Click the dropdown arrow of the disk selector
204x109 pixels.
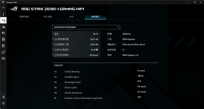pos(118,27)
